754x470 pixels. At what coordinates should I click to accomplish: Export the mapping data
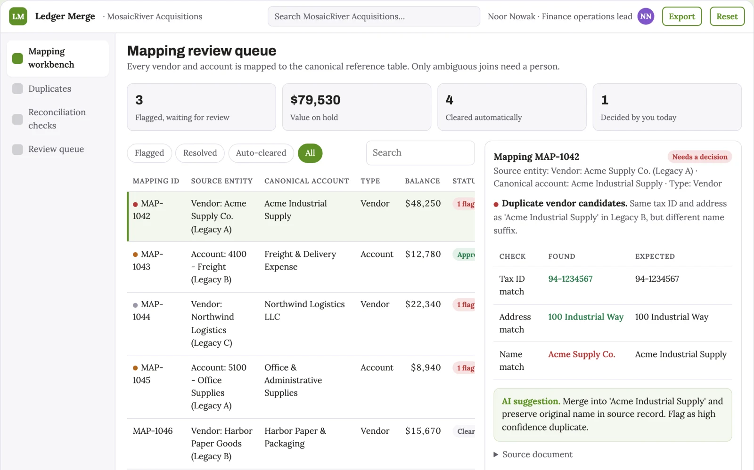click(681, 16)
